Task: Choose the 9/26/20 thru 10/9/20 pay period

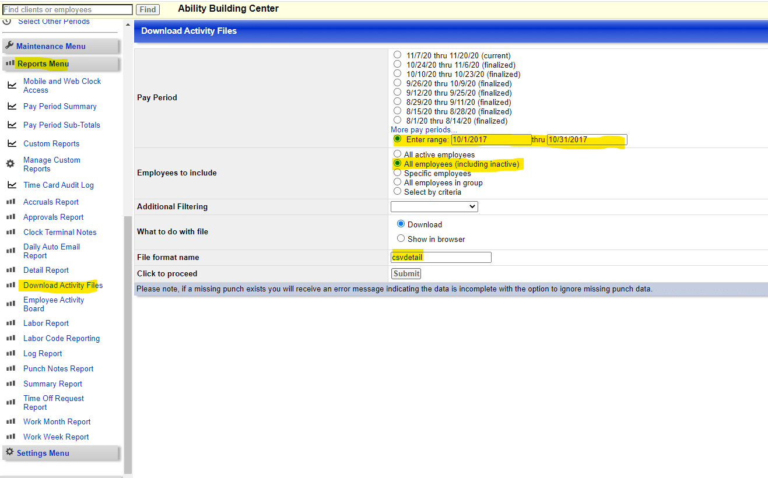Action: pos(398,83)
